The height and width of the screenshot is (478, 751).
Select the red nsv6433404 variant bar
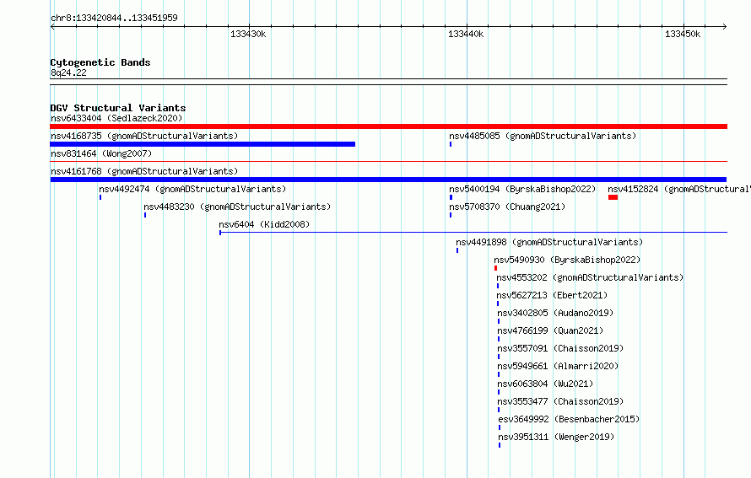pyautogui.click(x=388, y=126)
